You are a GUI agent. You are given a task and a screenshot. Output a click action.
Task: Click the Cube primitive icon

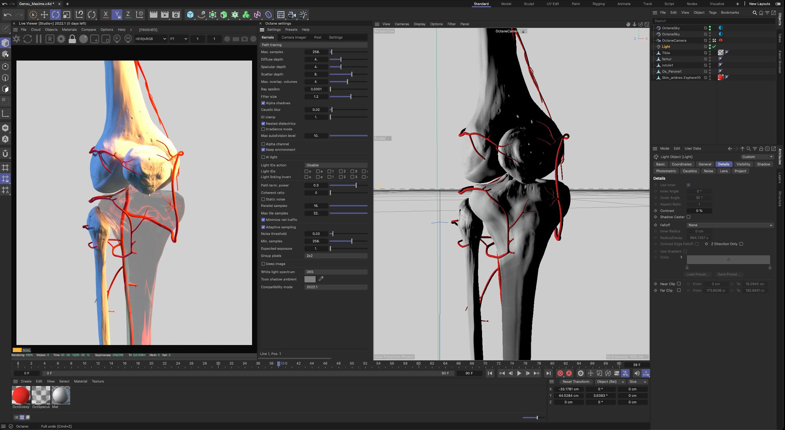(x=190, y=15)
